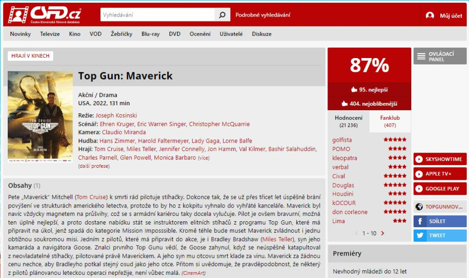Open Miles Teller link in synopsis
The width and height of the screenshot is (469, 278).
tap(277, 239)
